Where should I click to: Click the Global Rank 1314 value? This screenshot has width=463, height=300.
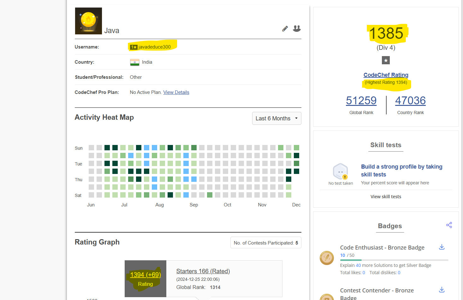click(215, 287)
